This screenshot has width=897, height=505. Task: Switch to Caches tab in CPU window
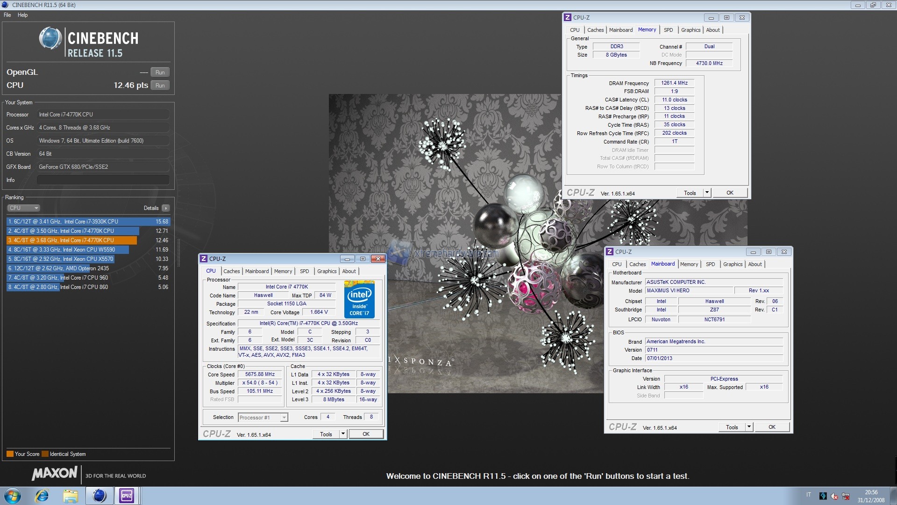coord(231,271)
